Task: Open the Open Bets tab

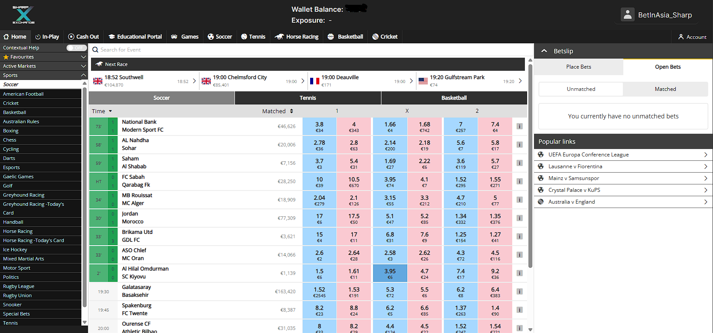Action: 668,67
